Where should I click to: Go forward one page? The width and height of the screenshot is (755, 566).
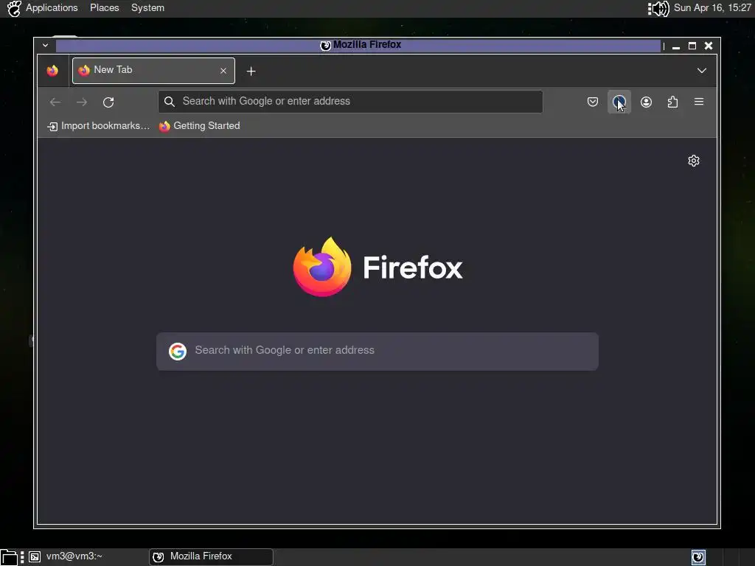click(82, 102)
